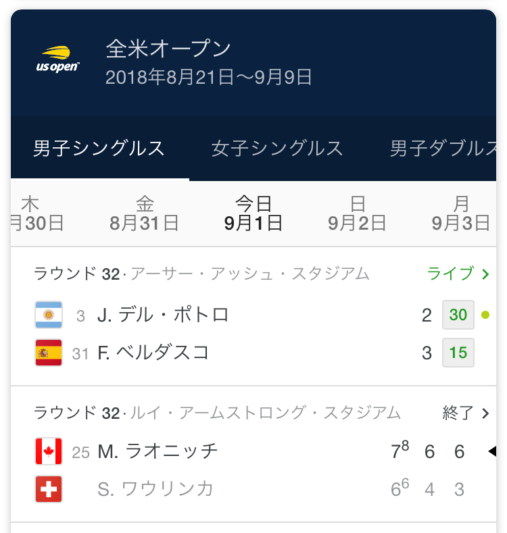The height and width of the screenshot is (533, 507).
Task: Click player name M. ラオニッチ
Action: pyautogui.click(x=158, y=451)
